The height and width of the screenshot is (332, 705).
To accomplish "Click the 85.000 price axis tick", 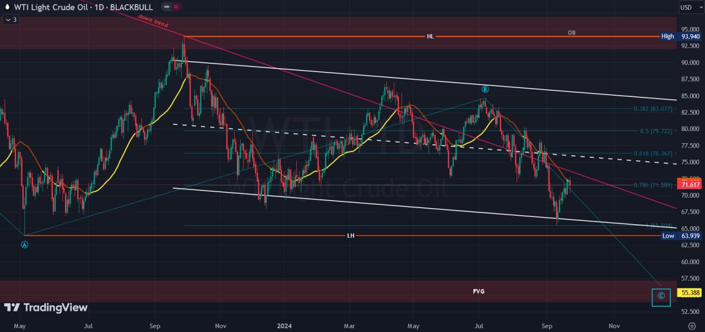I will coord(690,96).
